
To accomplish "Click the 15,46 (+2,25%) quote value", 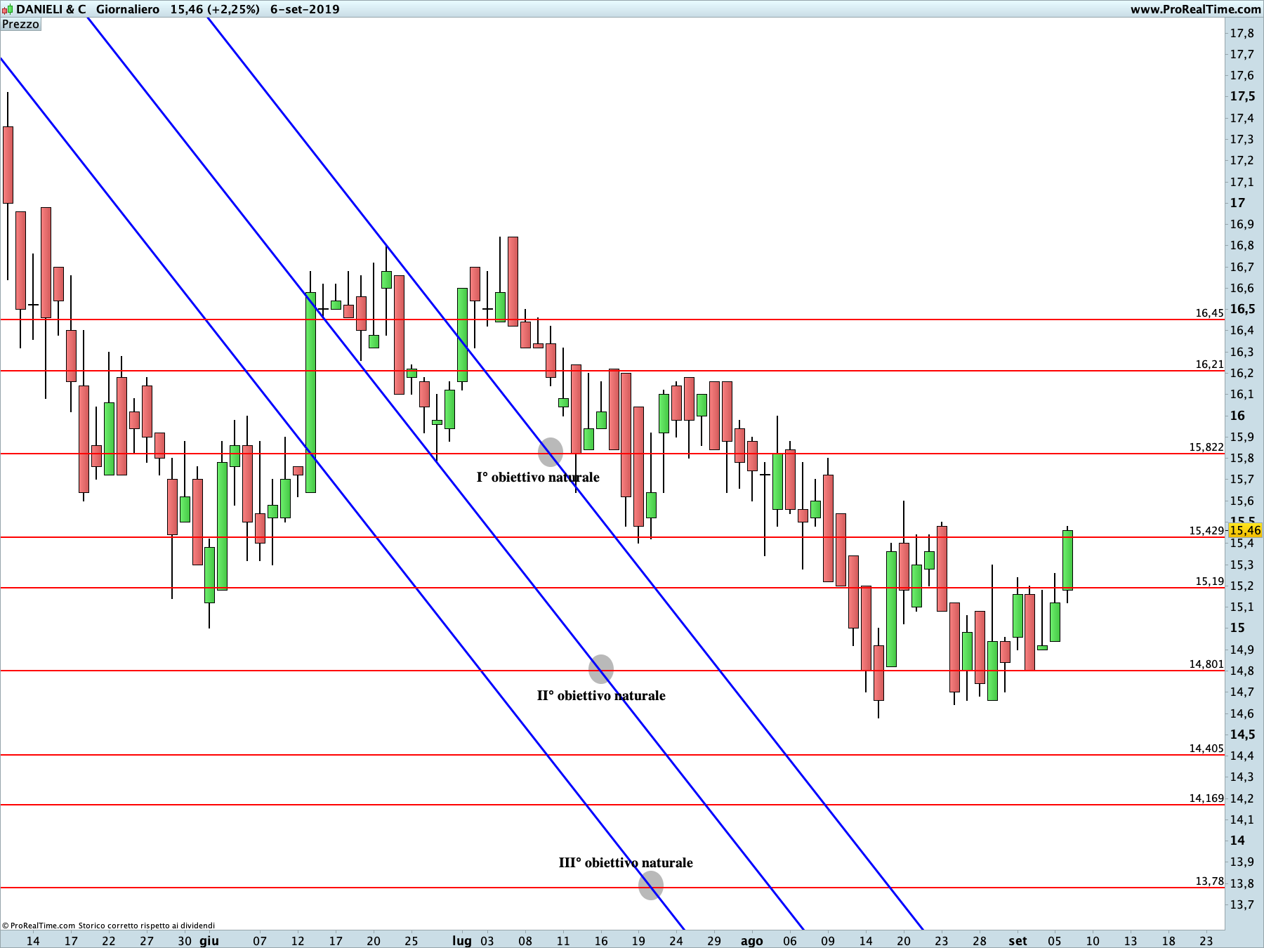I will [215, 9].
